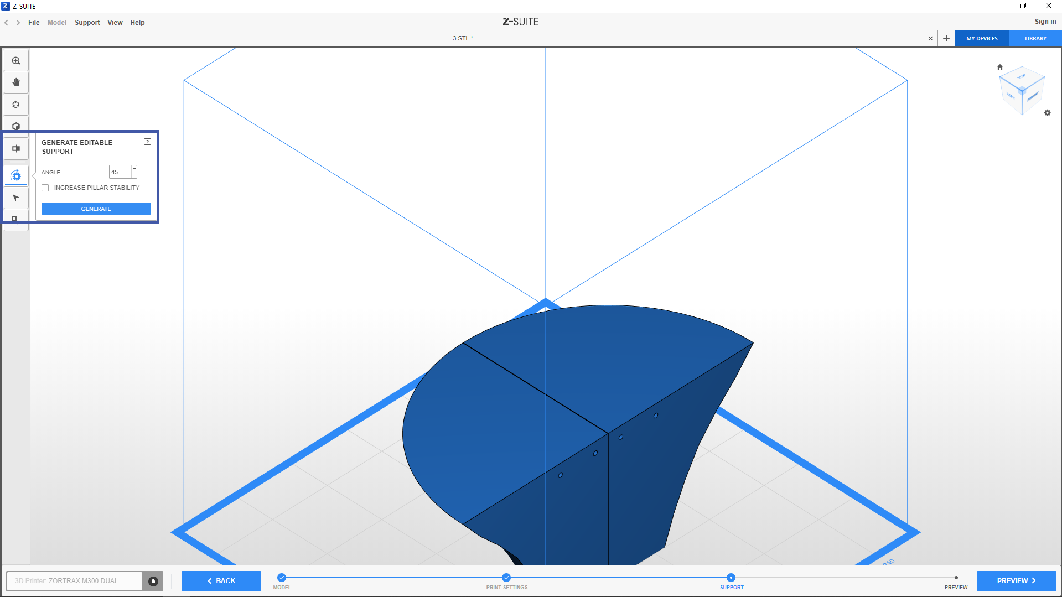This screenshot has width=1062, height=597.
Task: Enable Increase Pillar Stability checkbox
Action: click(45, 188)
